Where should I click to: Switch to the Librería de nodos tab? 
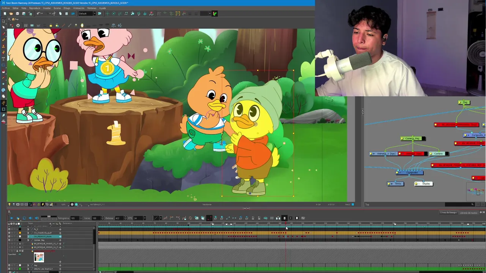469,213
